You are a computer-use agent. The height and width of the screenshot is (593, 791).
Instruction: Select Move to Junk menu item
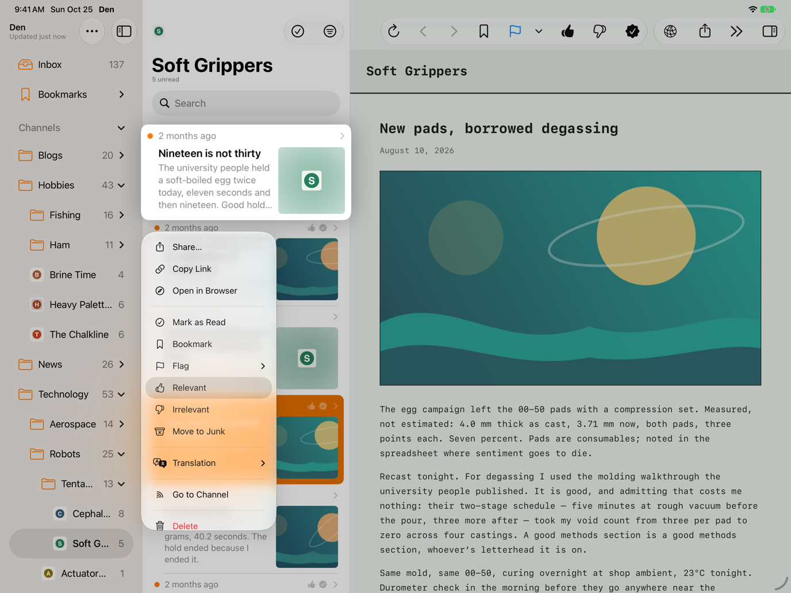click(x=209, y=432)
